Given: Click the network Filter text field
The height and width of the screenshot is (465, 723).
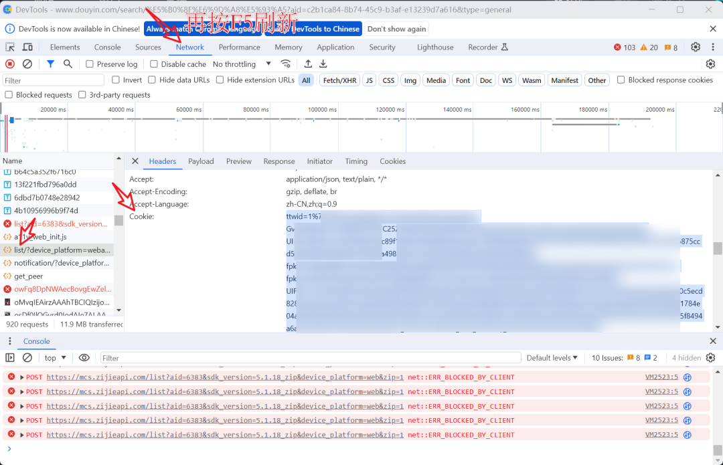Looking at the screenshot, I should (54, 80).
